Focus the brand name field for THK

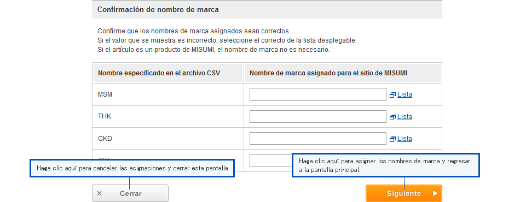pos(317,116)
